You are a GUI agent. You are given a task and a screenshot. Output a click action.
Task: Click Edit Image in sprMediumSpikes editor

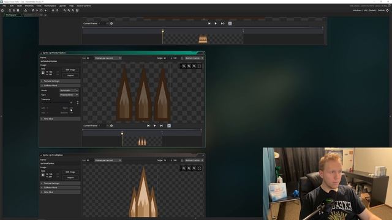(70, 70)
